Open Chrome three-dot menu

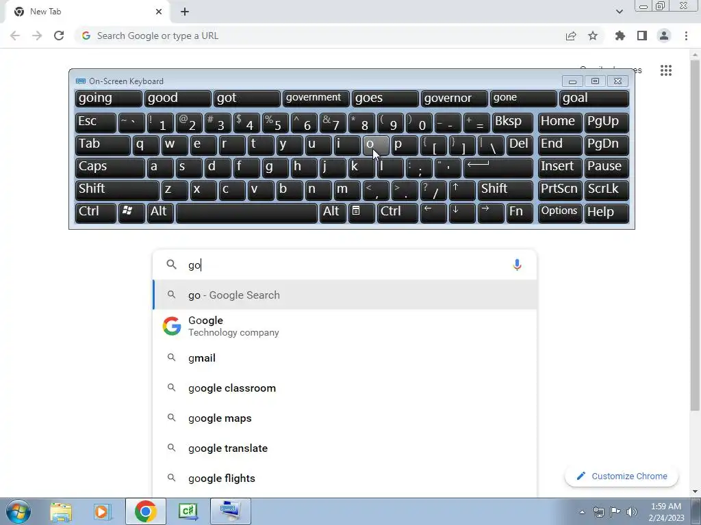click(686, 36)
